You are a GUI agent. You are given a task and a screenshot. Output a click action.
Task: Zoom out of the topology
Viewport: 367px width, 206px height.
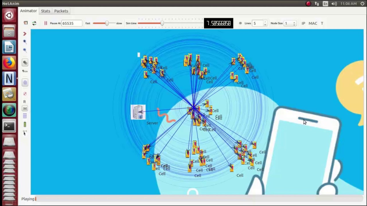click(x=25, y=50)
